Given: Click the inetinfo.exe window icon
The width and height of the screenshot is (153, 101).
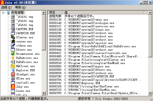Looking at the screenshot, I should coord(13,82).
